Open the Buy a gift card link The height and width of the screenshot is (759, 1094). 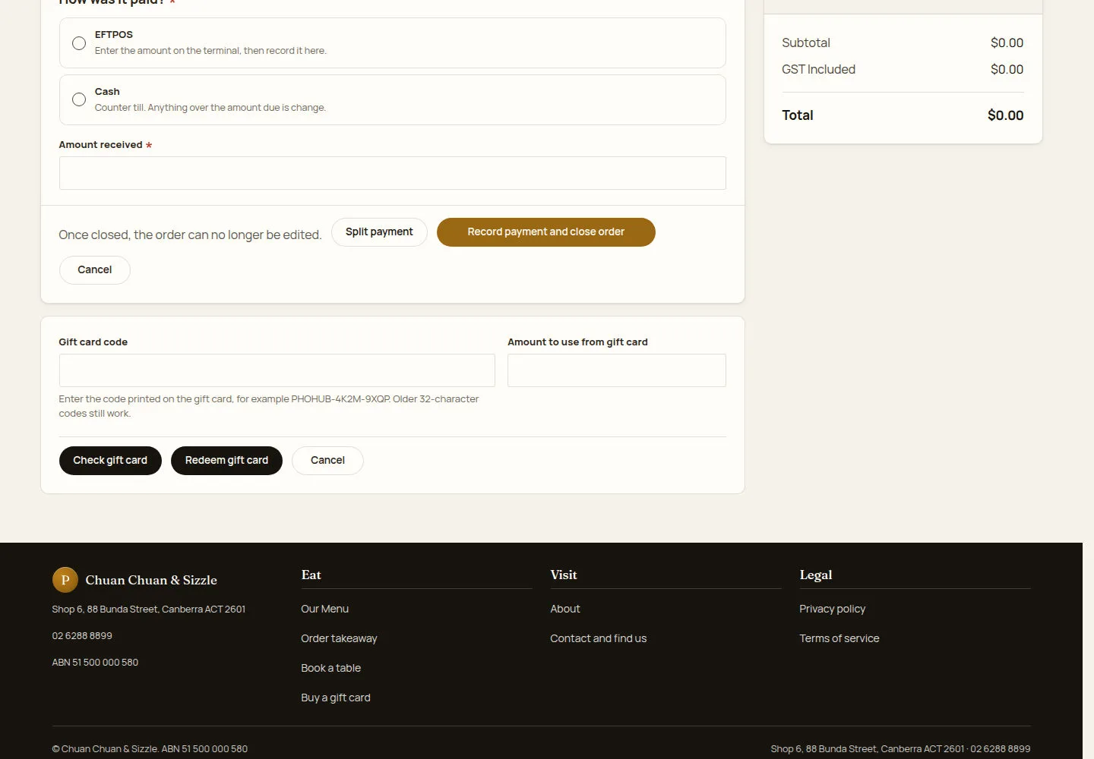click(x=336, y=698)
